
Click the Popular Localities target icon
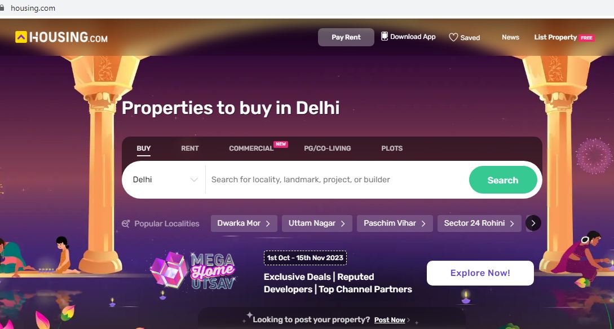click(x=126, y=223)
